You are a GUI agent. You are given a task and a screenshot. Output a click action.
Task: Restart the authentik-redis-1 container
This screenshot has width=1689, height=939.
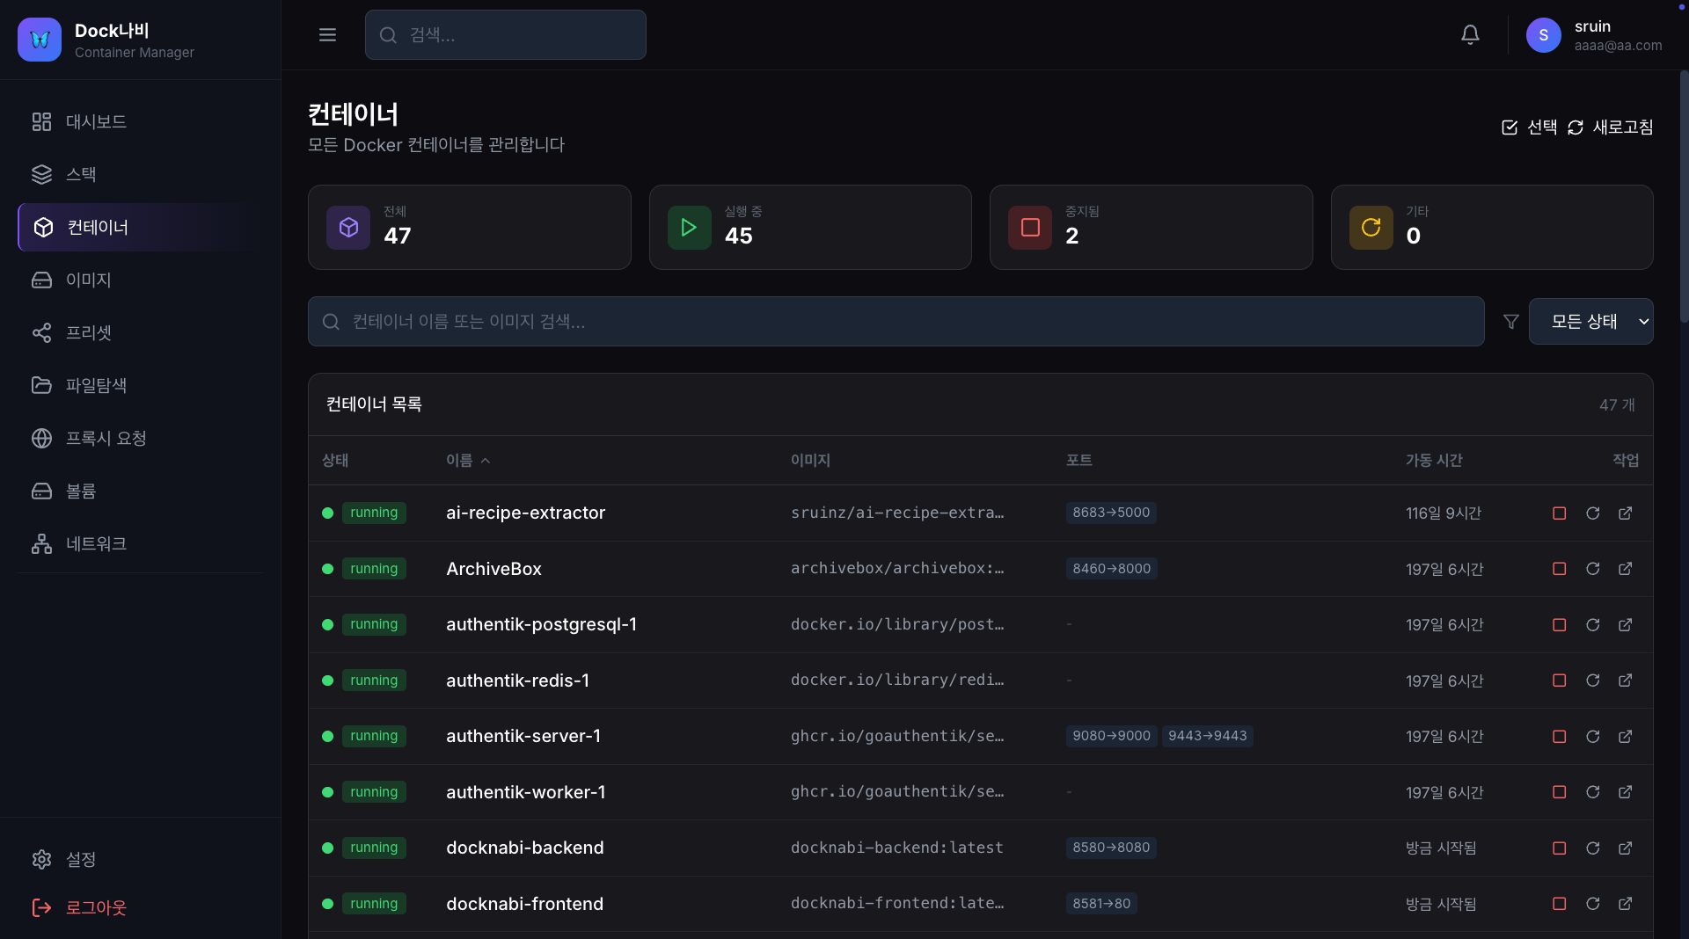1592,681
